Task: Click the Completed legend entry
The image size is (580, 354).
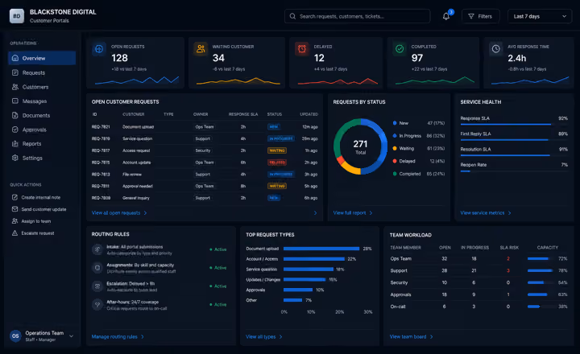Action: coord(419,174)
